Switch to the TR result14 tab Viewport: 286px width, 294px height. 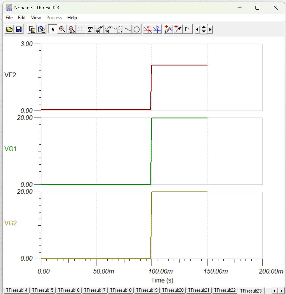pyautogui.click(x=17, y=290)
